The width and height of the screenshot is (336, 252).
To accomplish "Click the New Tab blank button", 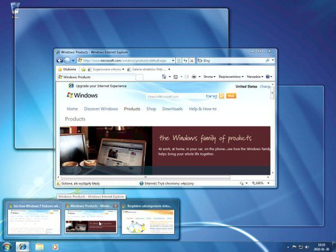I will (x=139, y=77).
